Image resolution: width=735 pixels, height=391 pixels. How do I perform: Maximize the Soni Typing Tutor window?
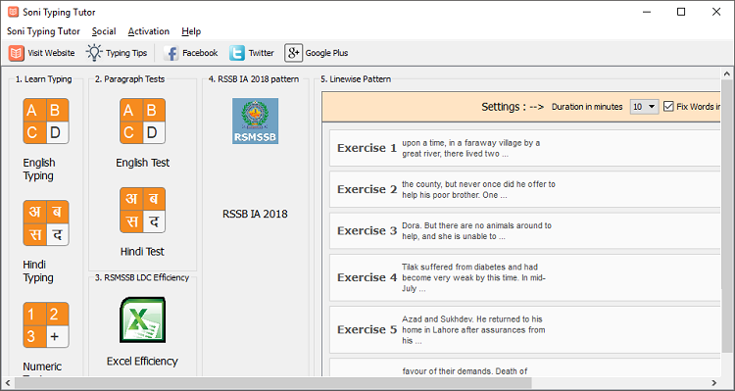[x=681, y=12]
